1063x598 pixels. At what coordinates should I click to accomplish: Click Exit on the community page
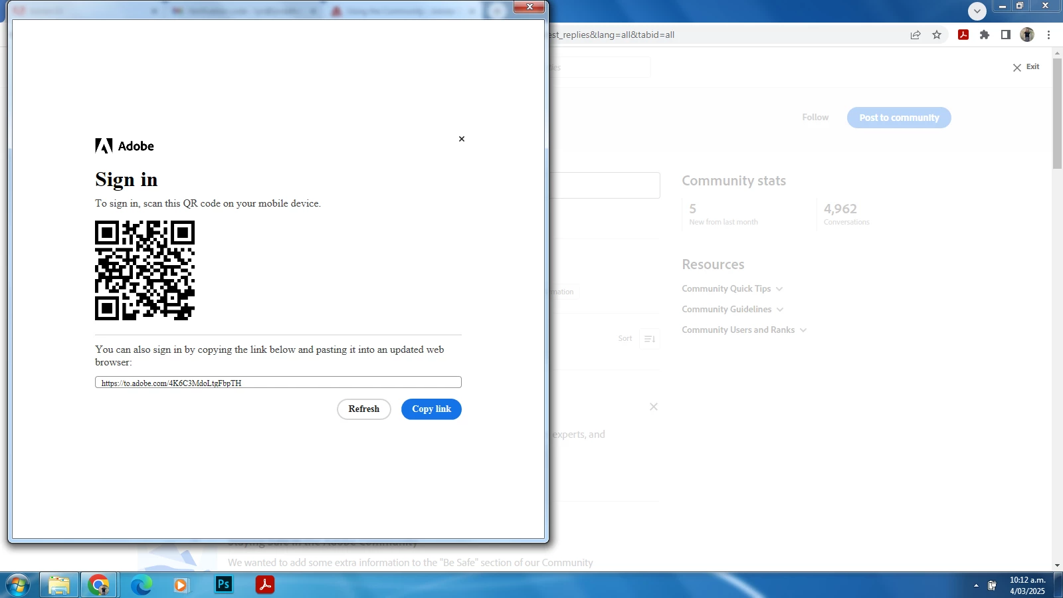(x=1026, y=67)
